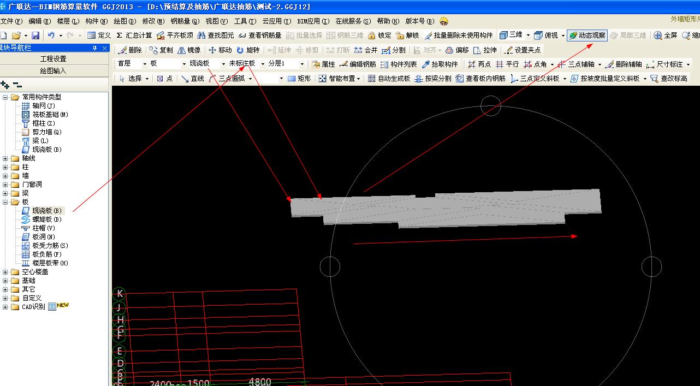The height and width of the screenshot is (386, 700).
Task: Select the 复制 (Copy) tool
Action: 161,50
